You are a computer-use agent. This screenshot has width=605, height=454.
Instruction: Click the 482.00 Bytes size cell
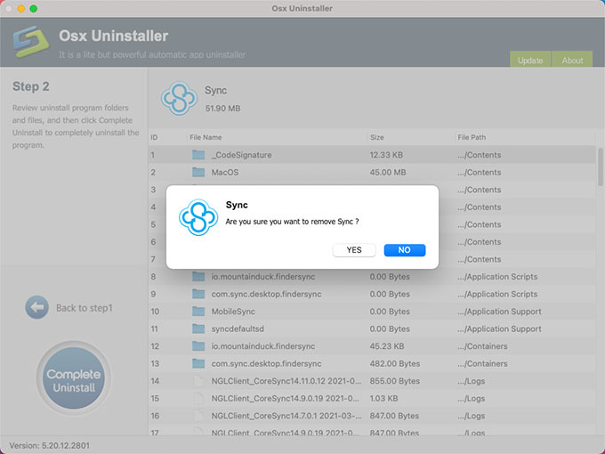pyautogui.click(x=395, y=363)
